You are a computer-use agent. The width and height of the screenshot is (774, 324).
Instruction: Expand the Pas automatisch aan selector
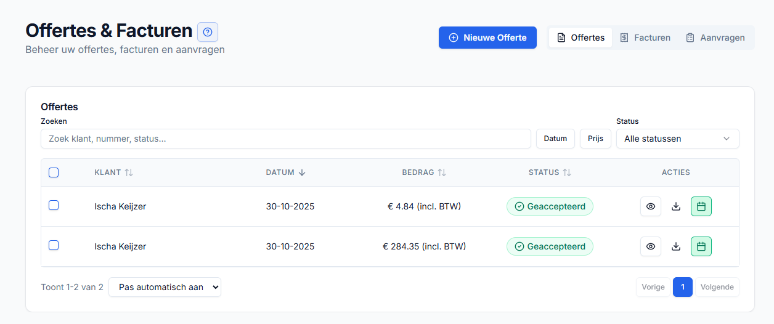(x=165, y=287)
